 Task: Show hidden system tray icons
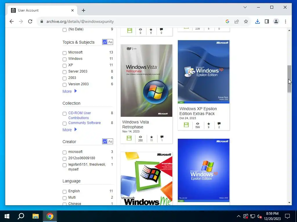click(x=238, y=216)
